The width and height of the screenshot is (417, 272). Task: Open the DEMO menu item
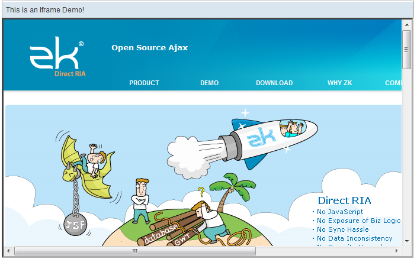pyautogui.click(x=209, y=83)
